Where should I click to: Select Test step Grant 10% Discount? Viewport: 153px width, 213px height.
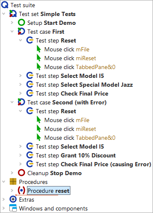[x=76, y=155]
